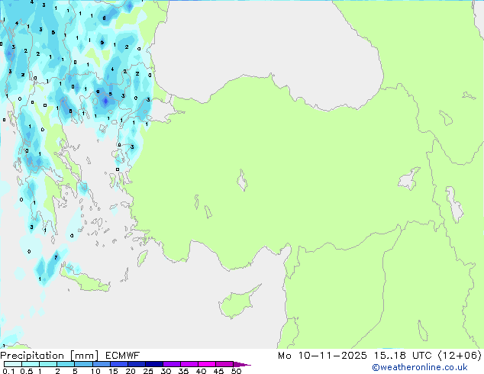Open the weatheronline.co.uk copyright link
The height and width of the screenshot is (374, 484).
tap(419, 367)
